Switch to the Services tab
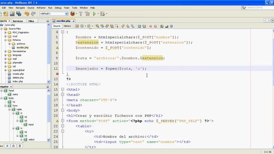The image size is (274, 154). coord(18,21)
